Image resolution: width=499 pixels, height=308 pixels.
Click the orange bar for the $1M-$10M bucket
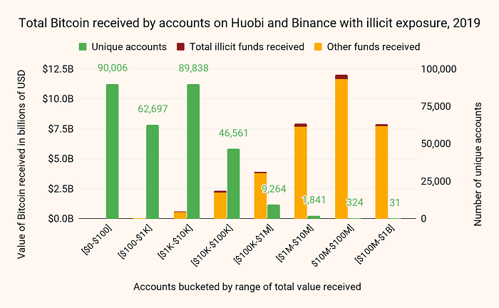click(x=300, y=173)
